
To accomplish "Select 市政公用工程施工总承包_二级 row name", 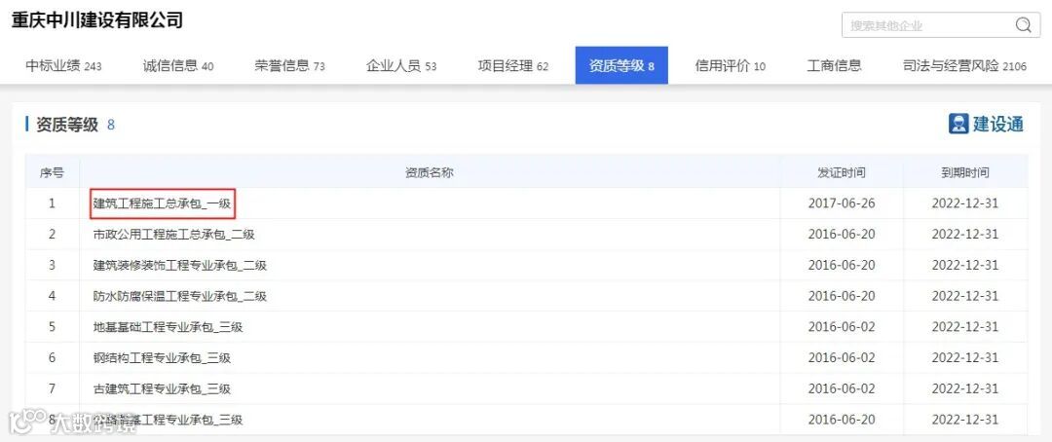I will click(173, 234).
